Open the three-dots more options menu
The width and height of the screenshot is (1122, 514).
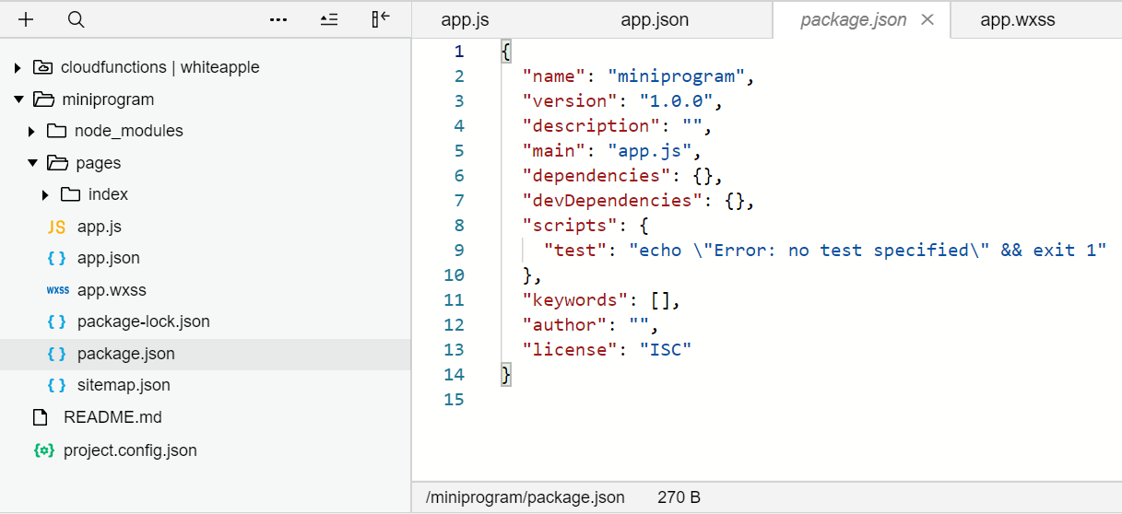[278, 19]
